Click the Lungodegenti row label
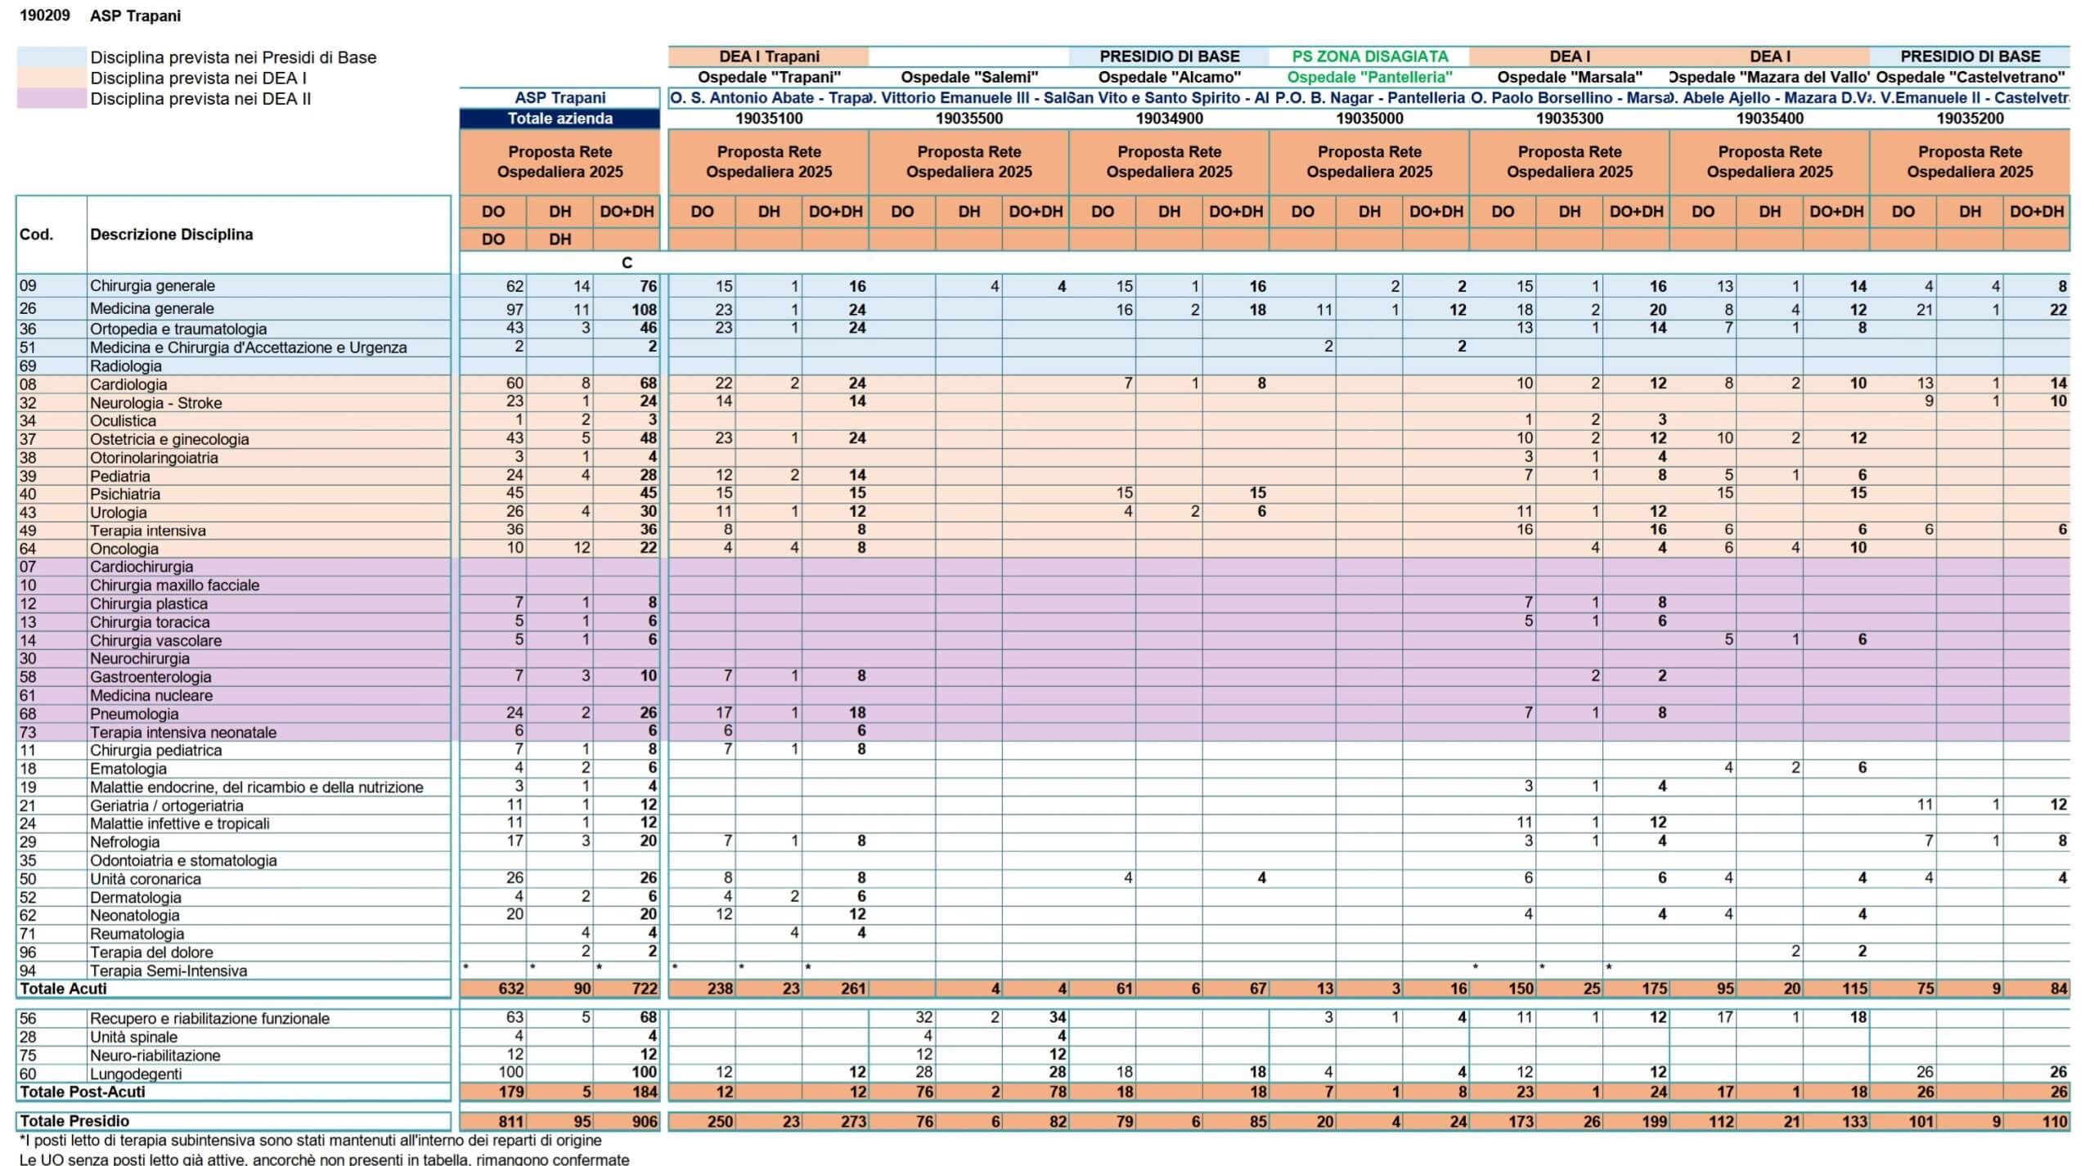The image size is (2094, 1166). coord(136,1074)
